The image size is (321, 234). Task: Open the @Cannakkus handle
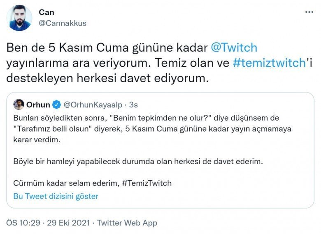click(x=63, y=23)
